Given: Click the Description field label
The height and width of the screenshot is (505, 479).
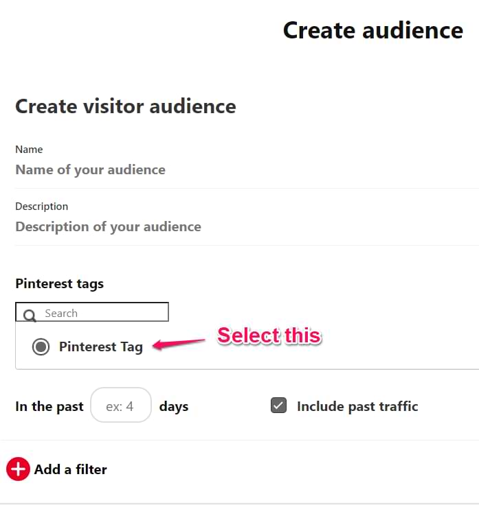Looking at the screenshot, I should coord(42,207).
